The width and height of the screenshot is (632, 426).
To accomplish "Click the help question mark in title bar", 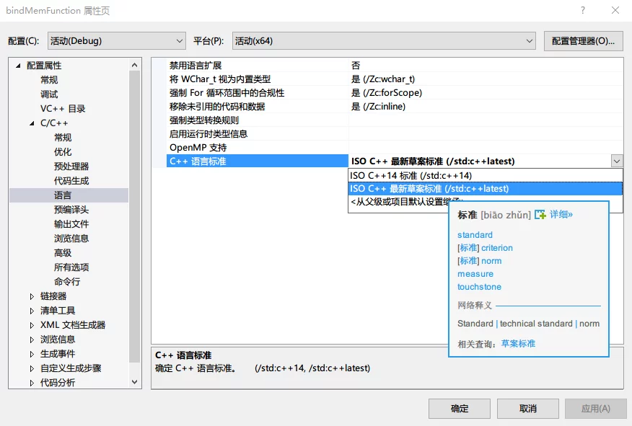I will [x=582, y=11].
